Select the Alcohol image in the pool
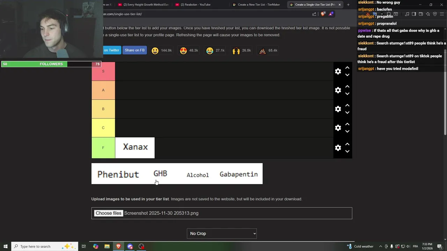The height and width of the screenshot is (251, 447). [198, 174]
